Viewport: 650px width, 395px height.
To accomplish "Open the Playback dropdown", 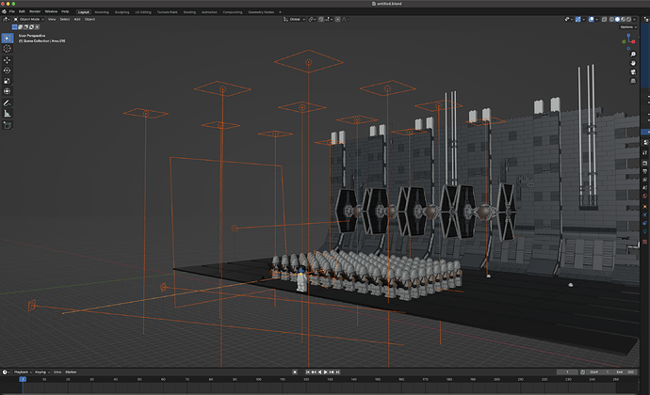I will point(23,372).
